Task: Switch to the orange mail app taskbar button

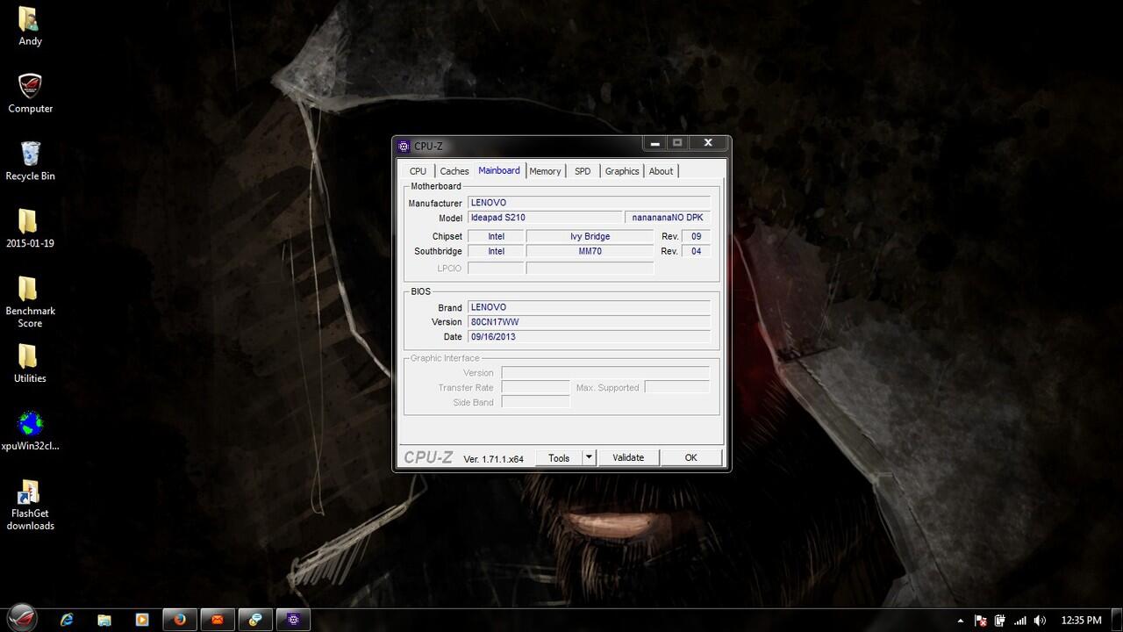Action: click(218, 620)
